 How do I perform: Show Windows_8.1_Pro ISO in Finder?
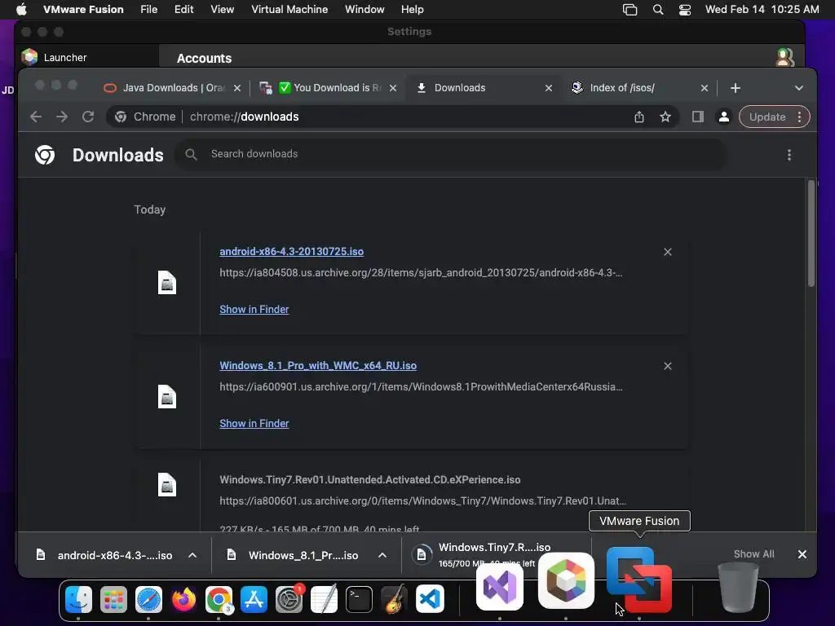pyautogui.click(x=254, y=423)
